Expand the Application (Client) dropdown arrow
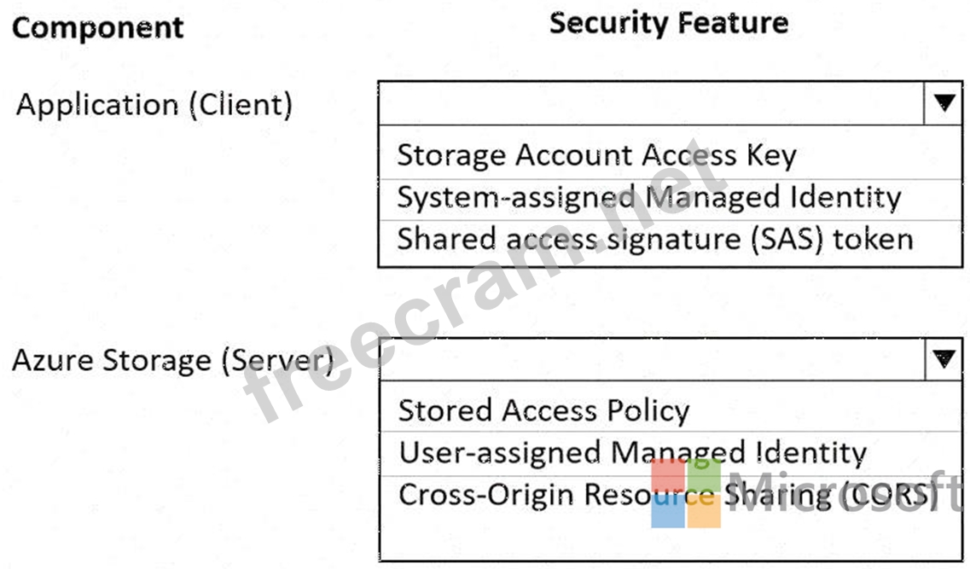The image size is (970, 569). [943, 103]
